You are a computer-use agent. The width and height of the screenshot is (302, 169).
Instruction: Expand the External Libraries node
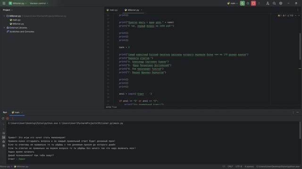(x=4, y=28)
